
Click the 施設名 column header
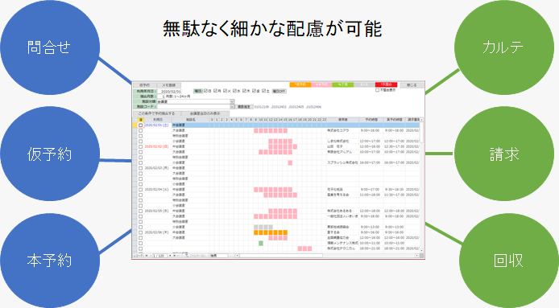191,120
